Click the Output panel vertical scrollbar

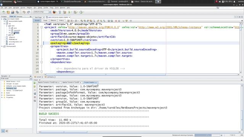point(242,107)
